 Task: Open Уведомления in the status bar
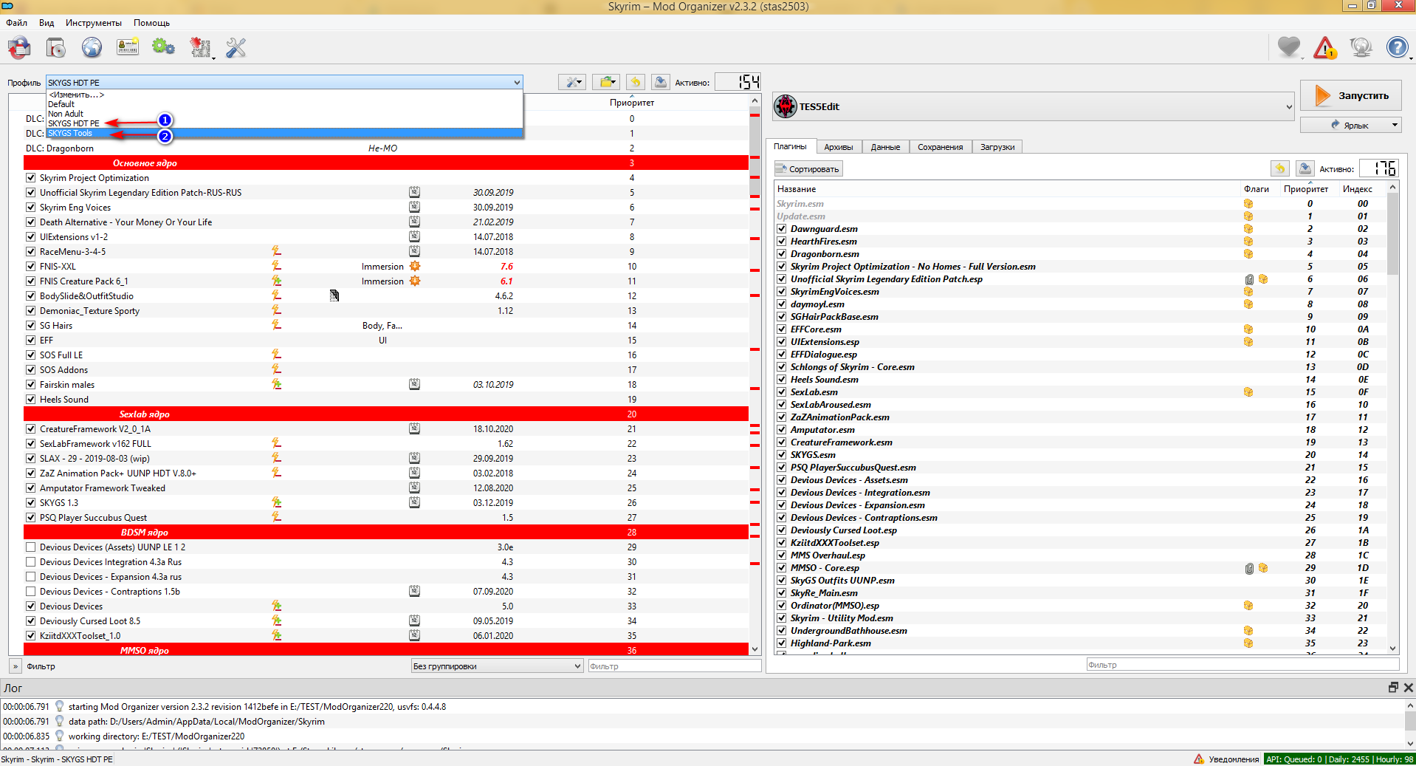pos(1226,759)
